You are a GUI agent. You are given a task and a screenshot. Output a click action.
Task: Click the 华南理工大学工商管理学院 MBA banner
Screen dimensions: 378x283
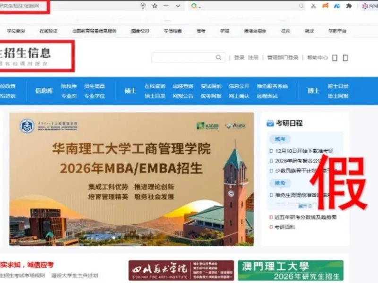131,179
